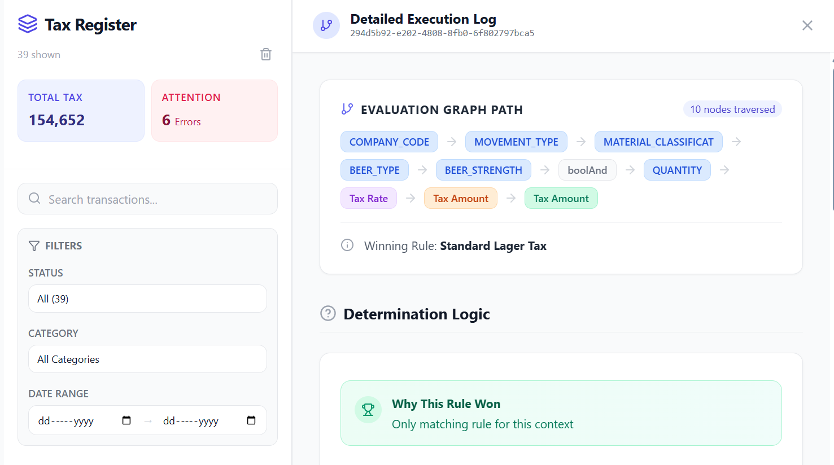
Task: Click the boolAnd node chip
Action: pos(587,170)
